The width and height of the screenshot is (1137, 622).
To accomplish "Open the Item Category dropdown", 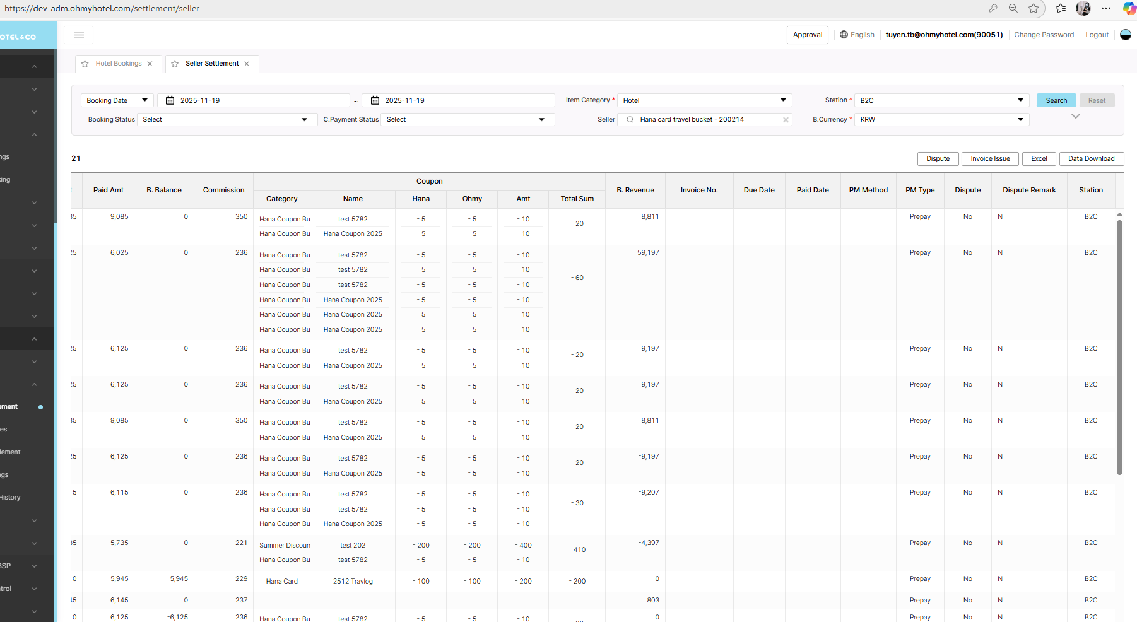I will click(704, 100).
